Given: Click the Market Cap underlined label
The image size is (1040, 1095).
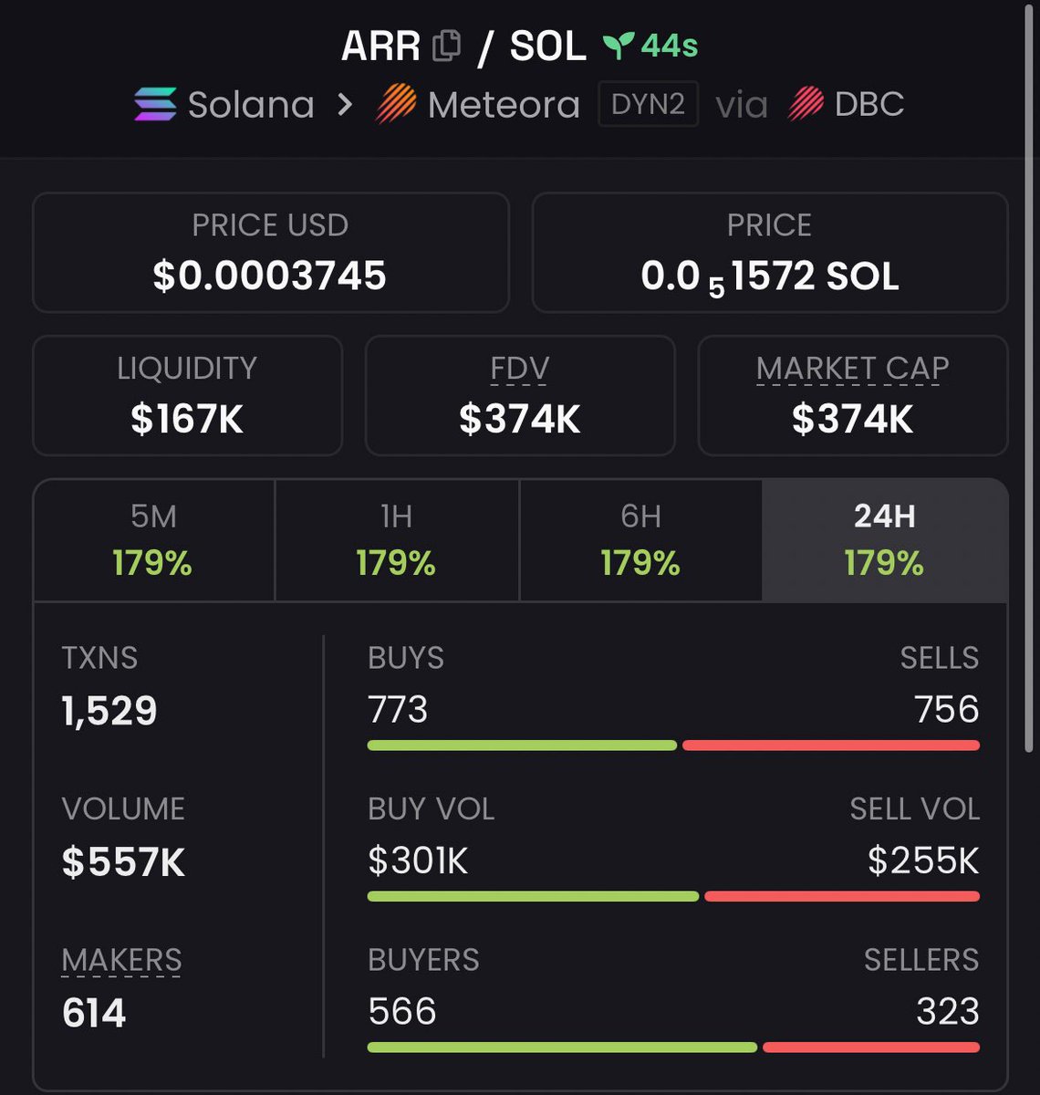Looking at the screenshot, I should coord(852,369).
